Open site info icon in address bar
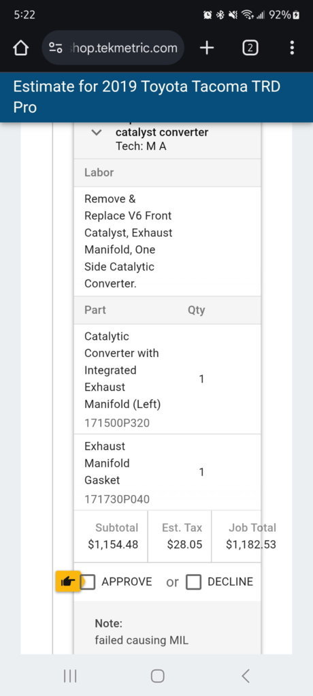The width and height of the screenshot is (313, 696). tap(56, 48)
